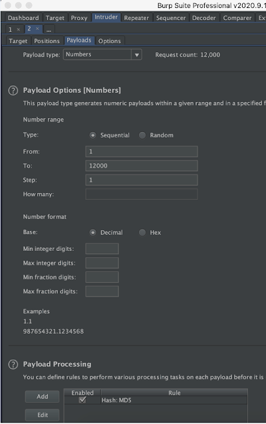The width and height of the screenshot is (266, 424).
Task: Click example value 987654321.1234568
Action: [53, 331]
